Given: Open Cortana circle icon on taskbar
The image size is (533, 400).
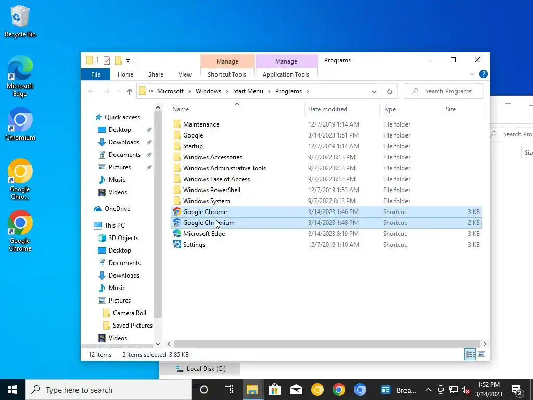Looking at the screenshot, I should [204, 390].
